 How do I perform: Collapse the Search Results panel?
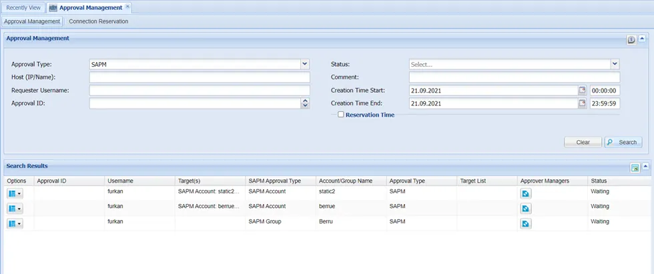[x=646, y=167]
